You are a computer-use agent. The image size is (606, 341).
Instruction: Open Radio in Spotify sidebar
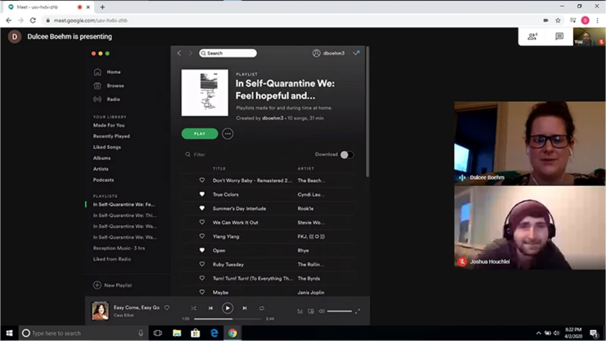point(107,99)
